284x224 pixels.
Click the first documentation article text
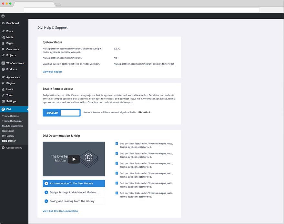point(146,145)
